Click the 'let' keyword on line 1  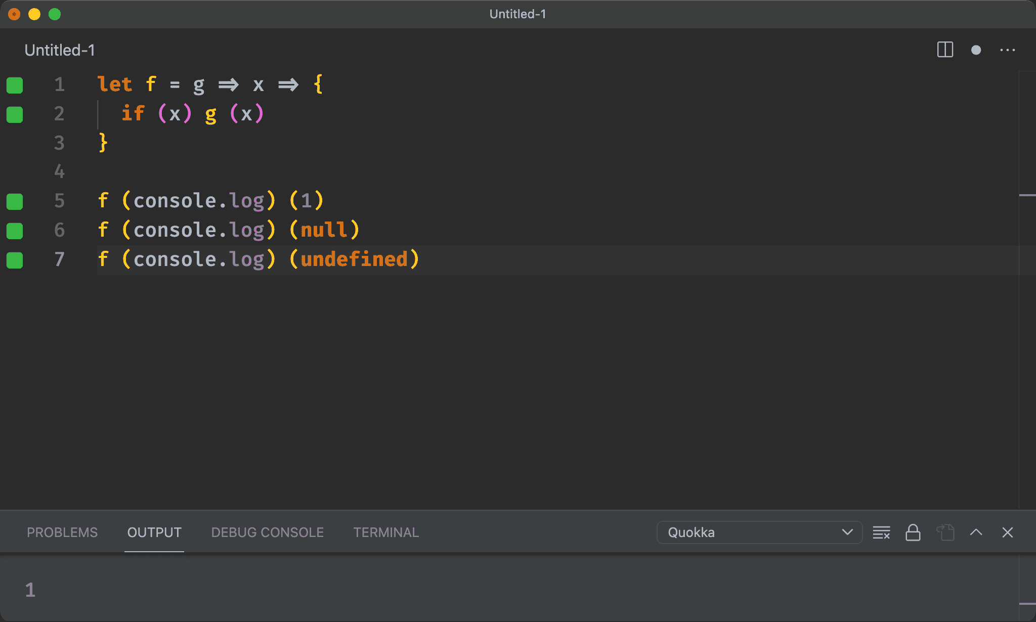coord(115,84)
